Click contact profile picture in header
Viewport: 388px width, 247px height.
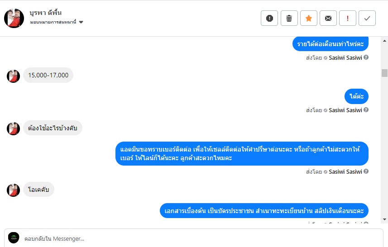tap(14, 18)
